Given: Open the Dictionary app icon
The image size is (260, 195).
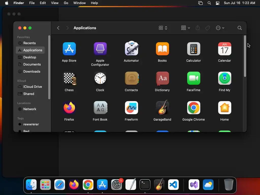Looking at the screenshot, I should 162,78.
